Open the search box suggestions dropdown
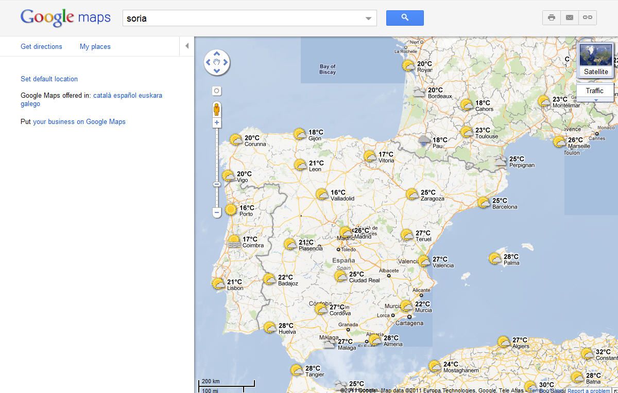The width and height of the screenshot is (618, 393). 368,19
